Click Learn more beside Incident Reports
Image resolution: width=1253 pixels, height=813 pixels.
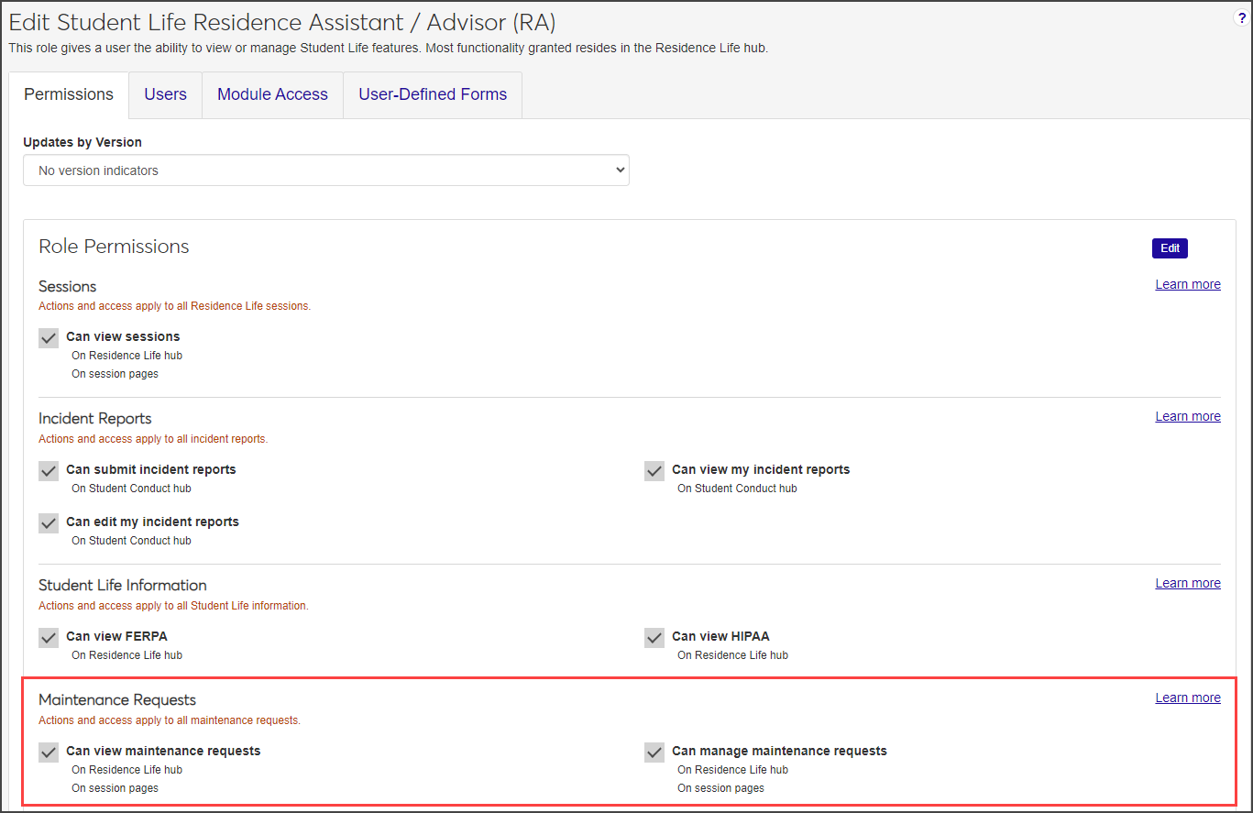click(x=1187, y=416)
